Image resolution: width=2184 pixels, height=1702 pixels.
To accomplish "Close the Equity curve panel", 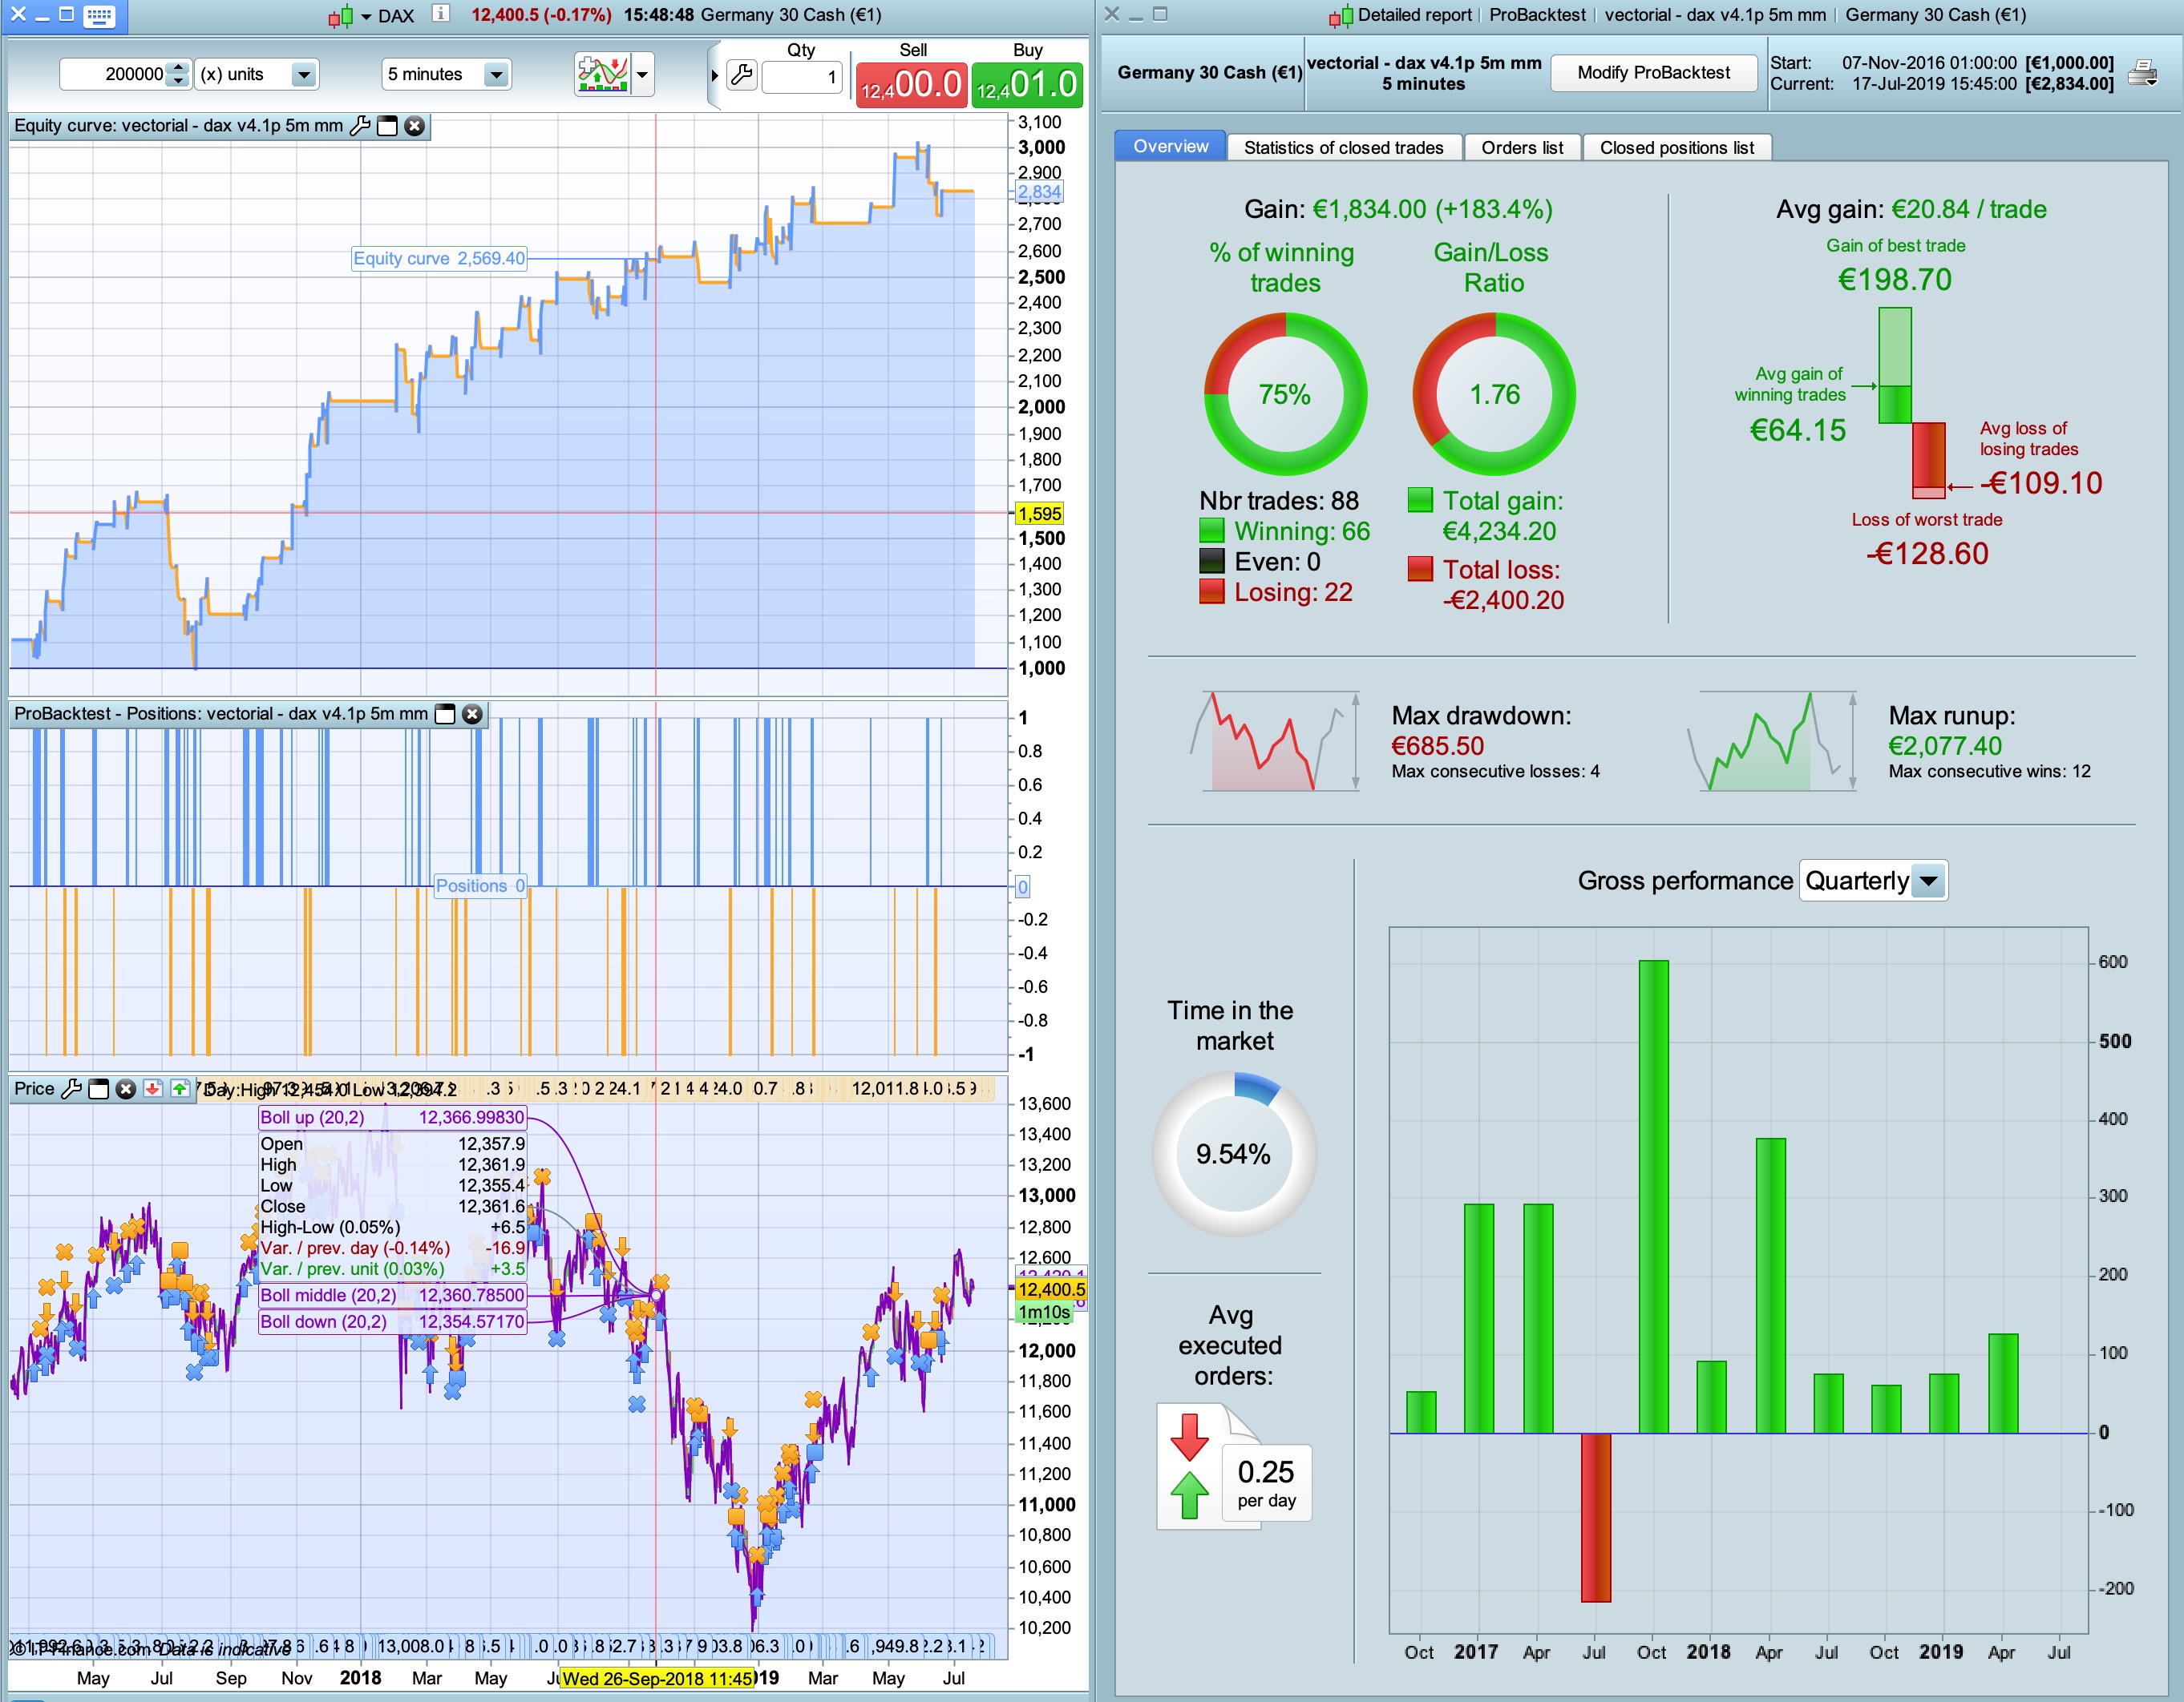I will [414, 126].
